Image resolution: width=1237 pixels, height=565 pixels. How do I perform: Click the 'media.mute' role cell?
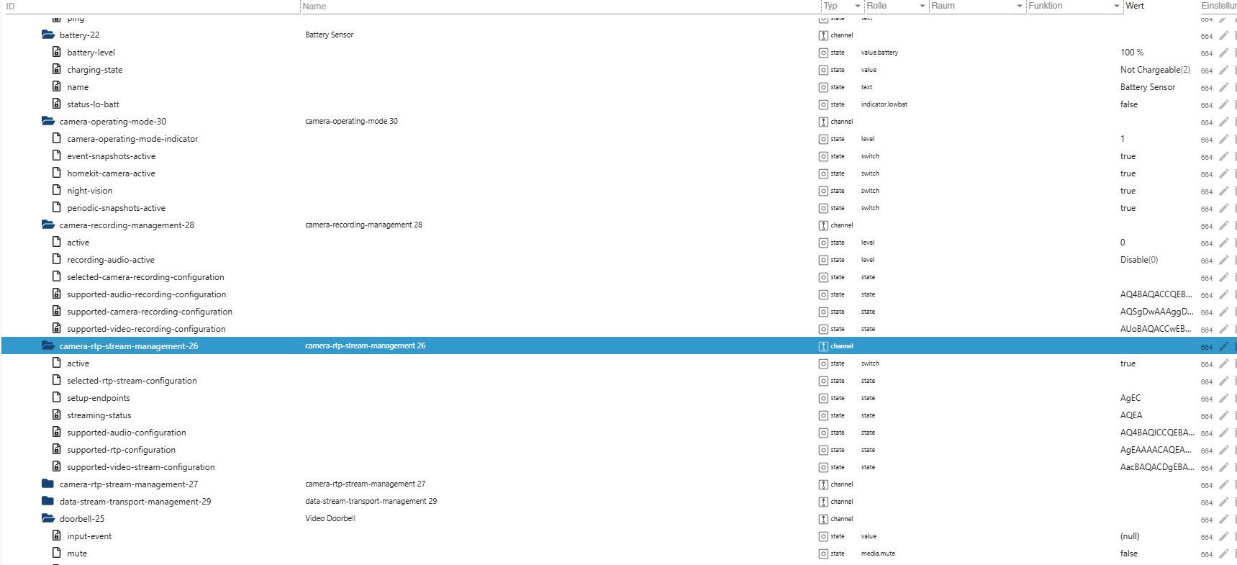click(x=878, y=553)
